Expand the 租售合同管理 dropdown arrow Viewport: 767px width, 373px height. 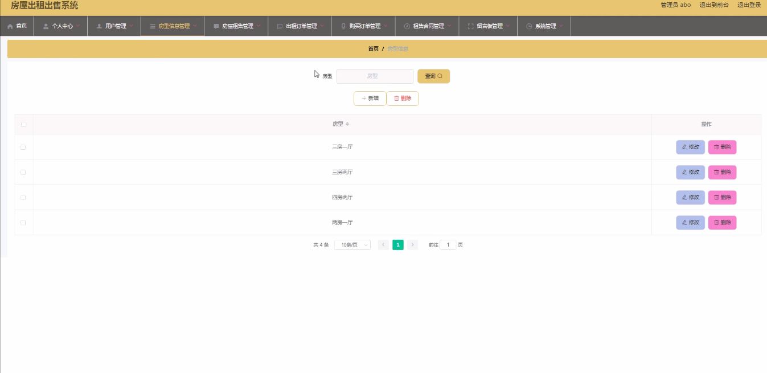tap(449, 26)
